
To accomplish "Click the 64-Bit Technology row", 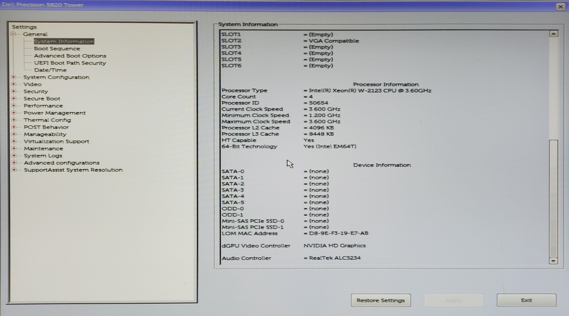I will 289,147.
